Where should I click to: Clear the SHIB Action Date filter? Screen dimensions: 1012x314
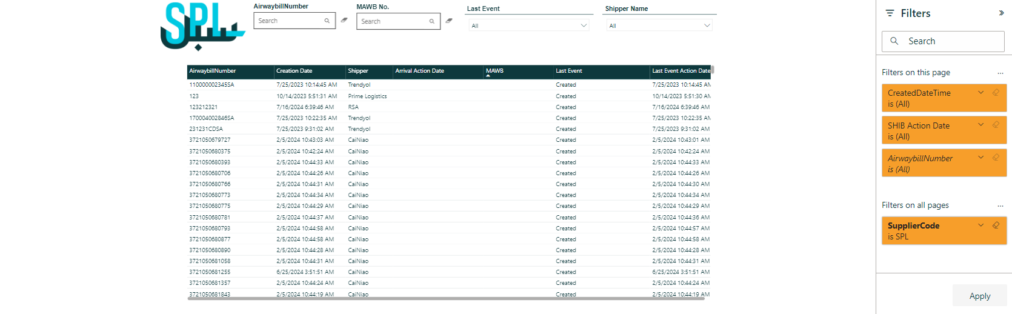(996, 125)
